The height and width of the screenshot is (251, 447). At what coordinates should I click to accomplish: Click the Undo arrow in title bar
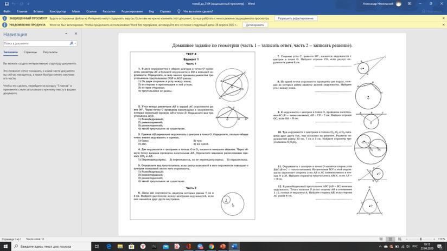[14, 4]
